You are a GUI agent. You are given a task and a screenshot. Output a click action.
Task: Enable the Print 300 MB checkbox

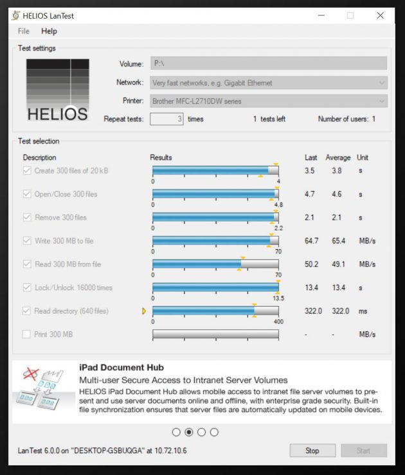coord(27,334)
